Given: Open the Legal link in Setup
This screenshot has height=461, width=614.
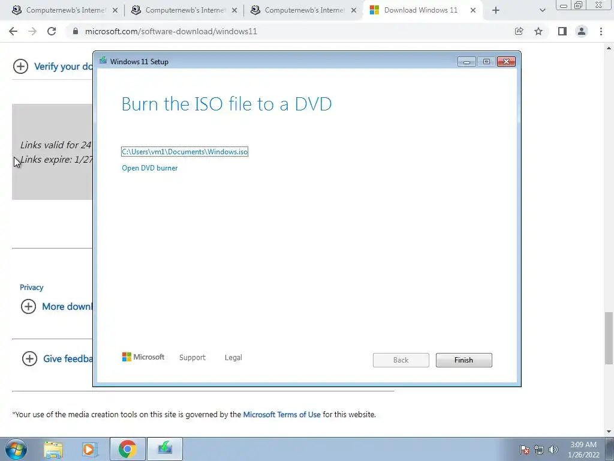Looking at the screenshot, I should tap(233, 358).
